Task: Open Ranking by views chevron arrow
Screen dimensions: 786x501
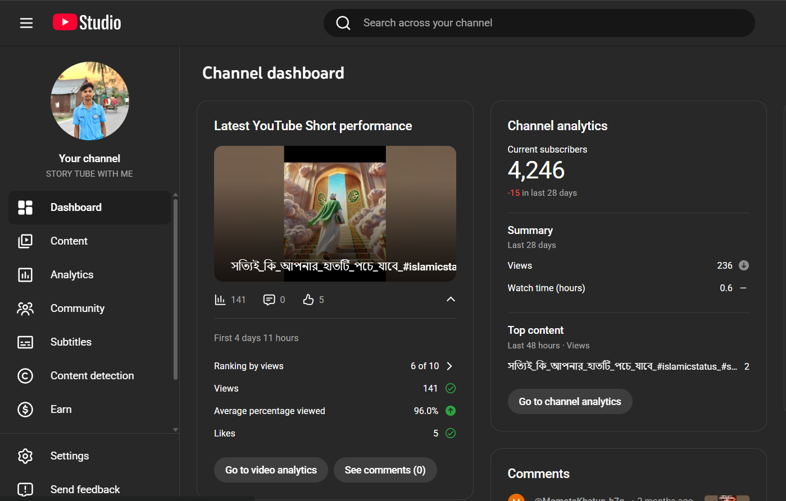Action: pyautogui.click(x=449, y=366)
